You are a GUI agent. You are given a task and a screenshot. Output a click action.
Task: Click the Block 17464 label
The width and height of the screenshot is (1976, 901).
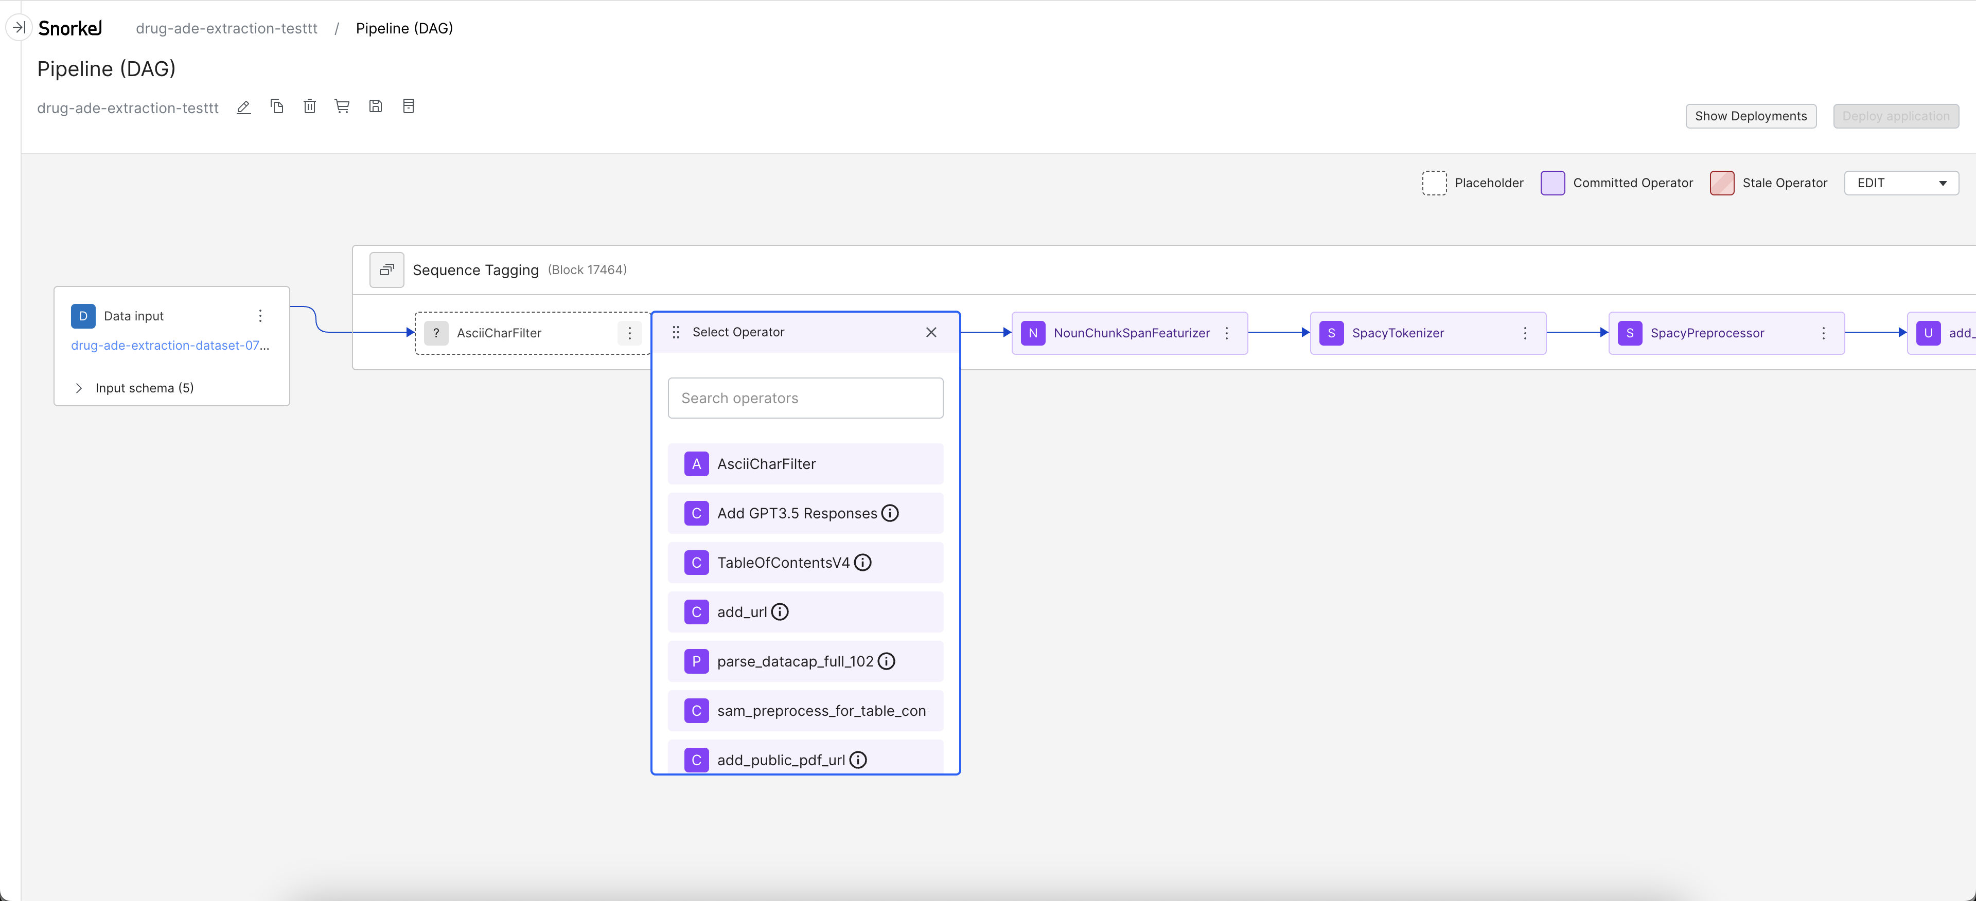point(588,270)
